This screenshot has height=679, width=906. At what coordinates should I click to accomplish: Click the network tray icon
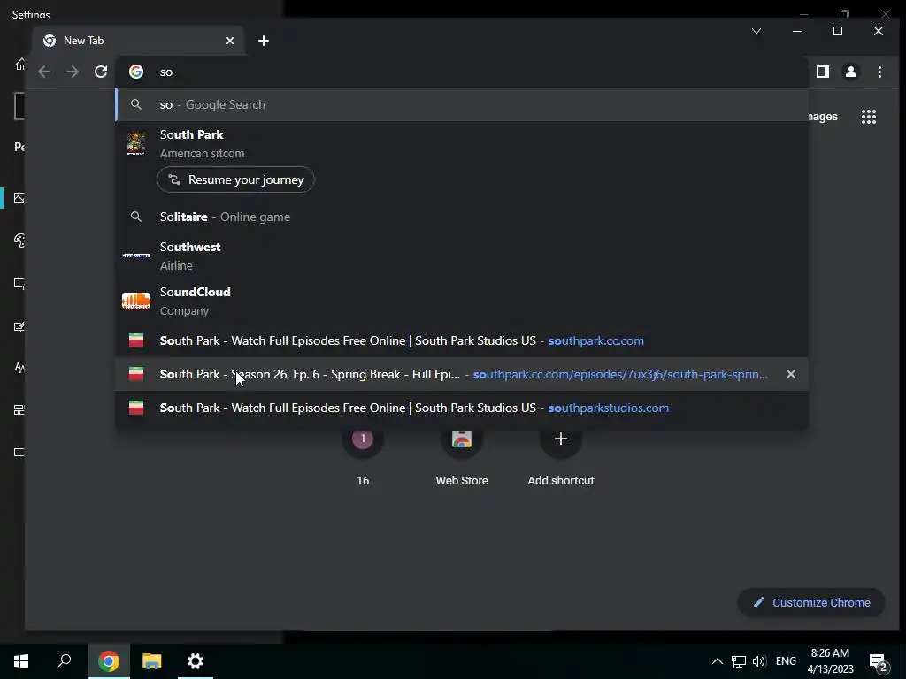pyautogui.click(x=739, y=661)
